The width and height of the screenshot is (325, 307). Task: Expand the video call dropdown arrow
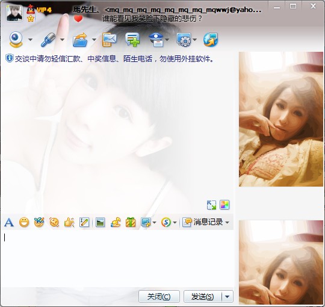click(x=31, y=39)
